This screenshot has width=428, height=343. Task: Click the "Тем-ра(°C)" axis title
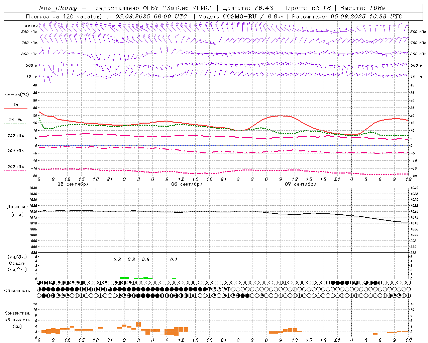pos(16,95)
